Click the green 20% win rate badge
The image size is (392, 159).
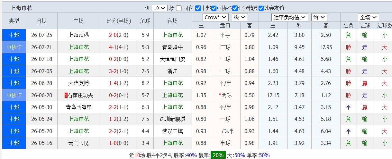click(x=218, y=155)
